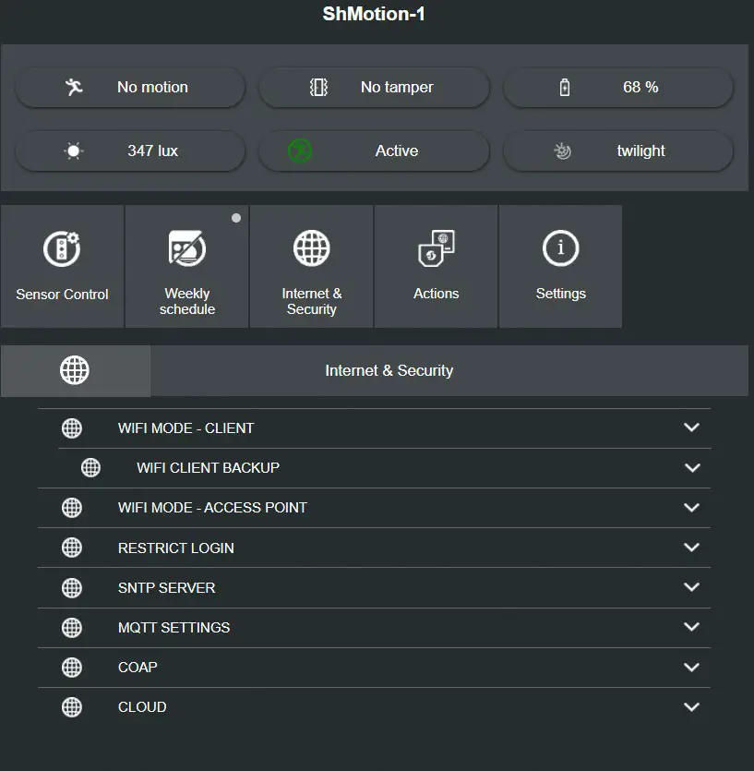The image size is (754, 771).
Task: Expand the CLOUD section
Action: [x=692, y=706]
